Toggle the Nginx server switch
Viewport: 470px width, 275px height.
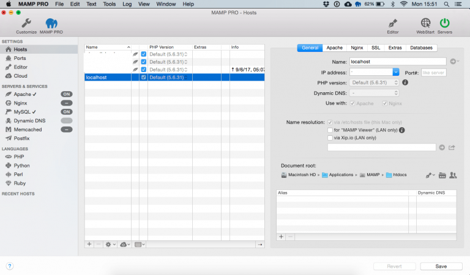[67, 103]
